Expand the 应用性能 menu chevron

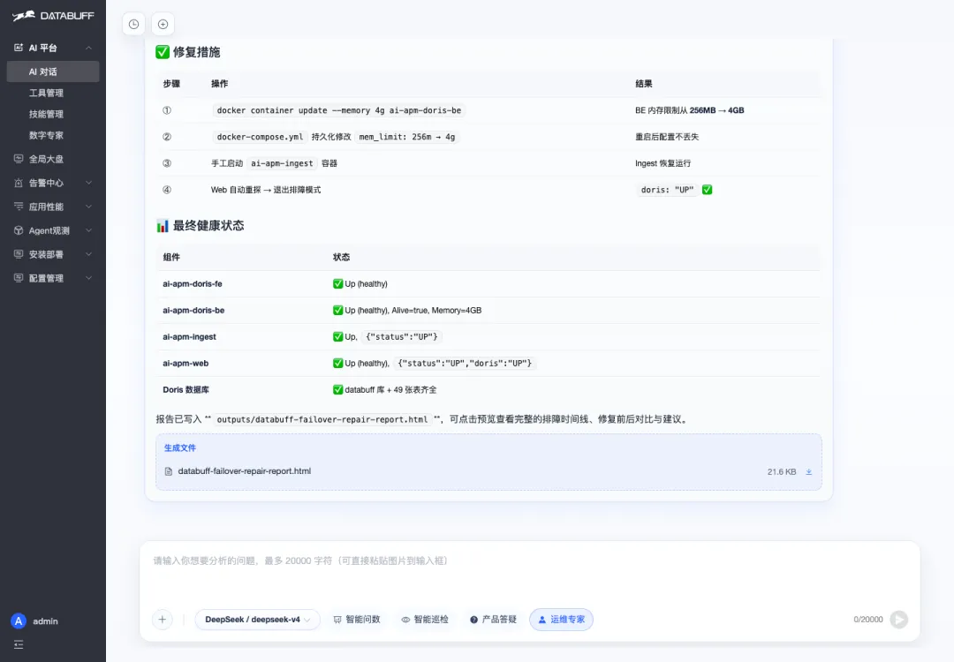pyautogui.click(x=89, y=206)
